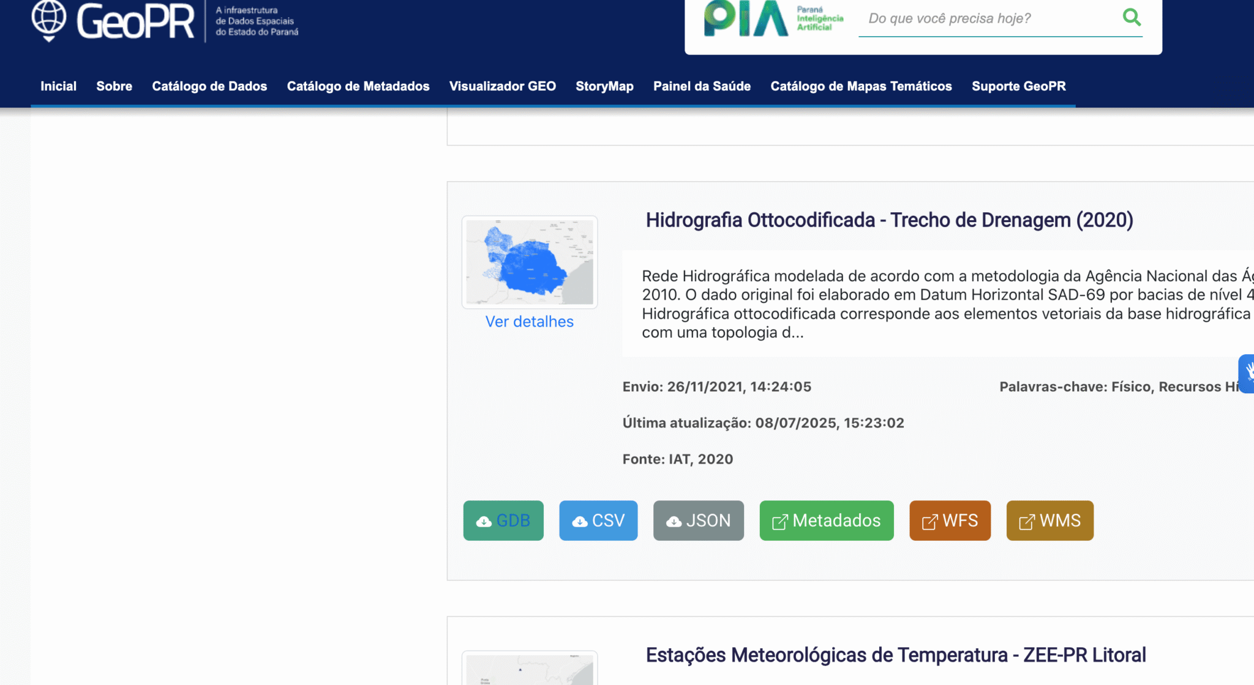This screenshot has width=1254, height=685.
Task: Go to Catálogo de Dados menu
Action: [209, 86]
